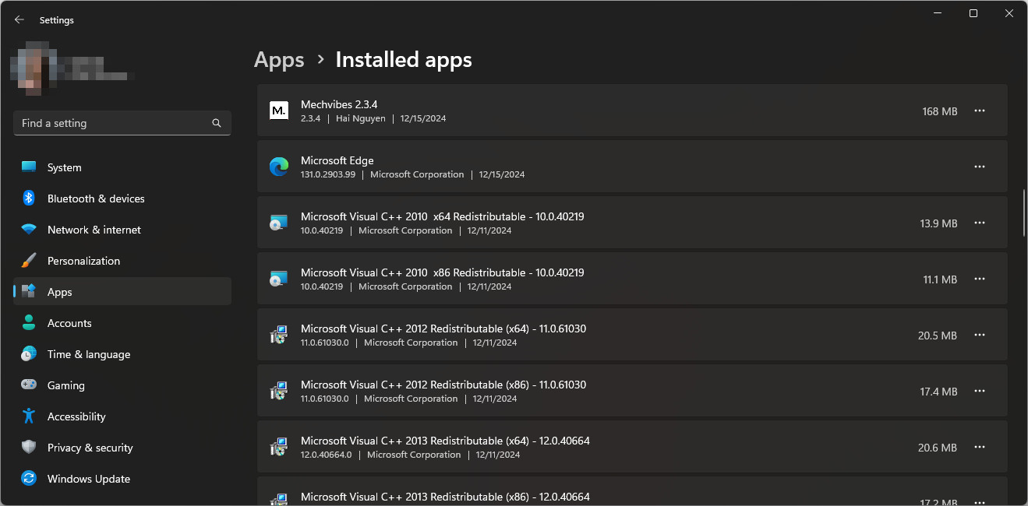Viewport: 1028px width, 506px height.
Task: Click the search magnifier icon
Action: (217, 123)
